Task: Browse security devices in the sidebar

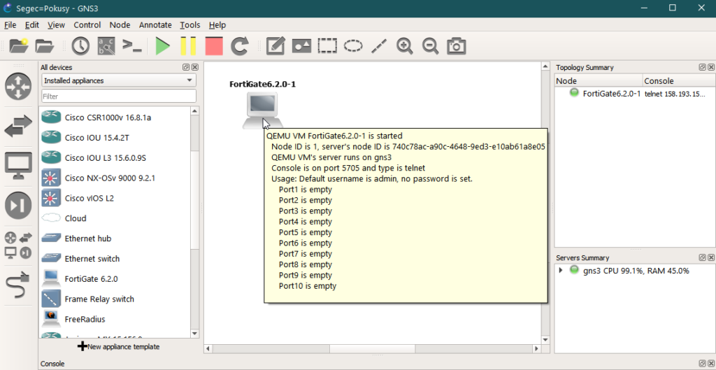Action: point(18,206)
